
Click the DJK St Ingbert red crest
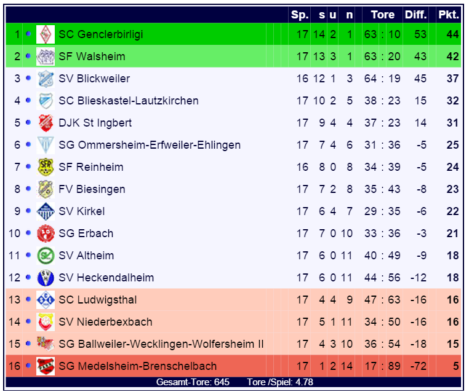coord(46,123)
